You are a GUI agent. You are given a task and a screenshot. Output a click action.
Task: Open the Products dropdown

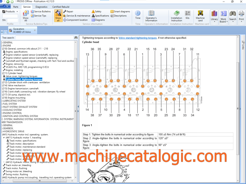[x=10, y=11]
